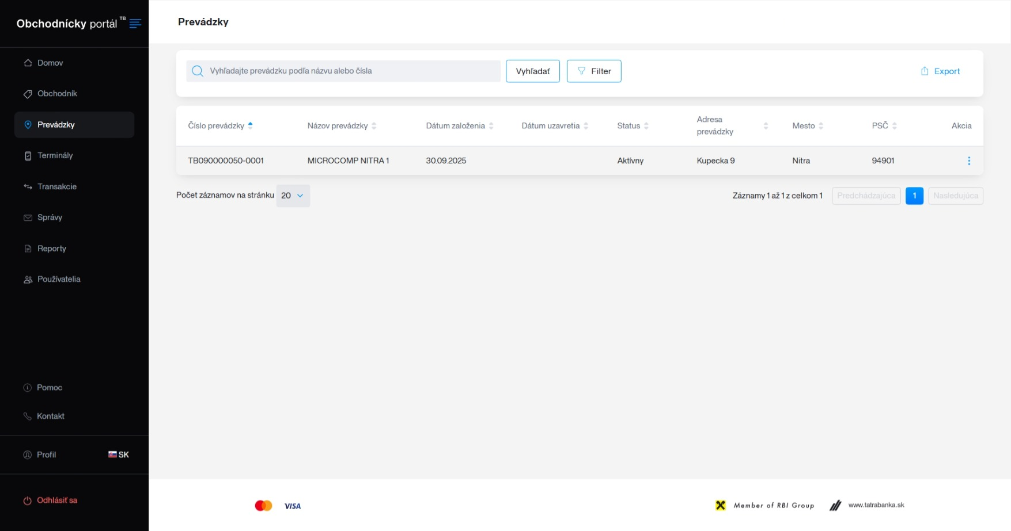This screenshot has height=531, width=1011.
Task: Open Reporty in the sidebar menu
Action: click(x=51, y=249)
